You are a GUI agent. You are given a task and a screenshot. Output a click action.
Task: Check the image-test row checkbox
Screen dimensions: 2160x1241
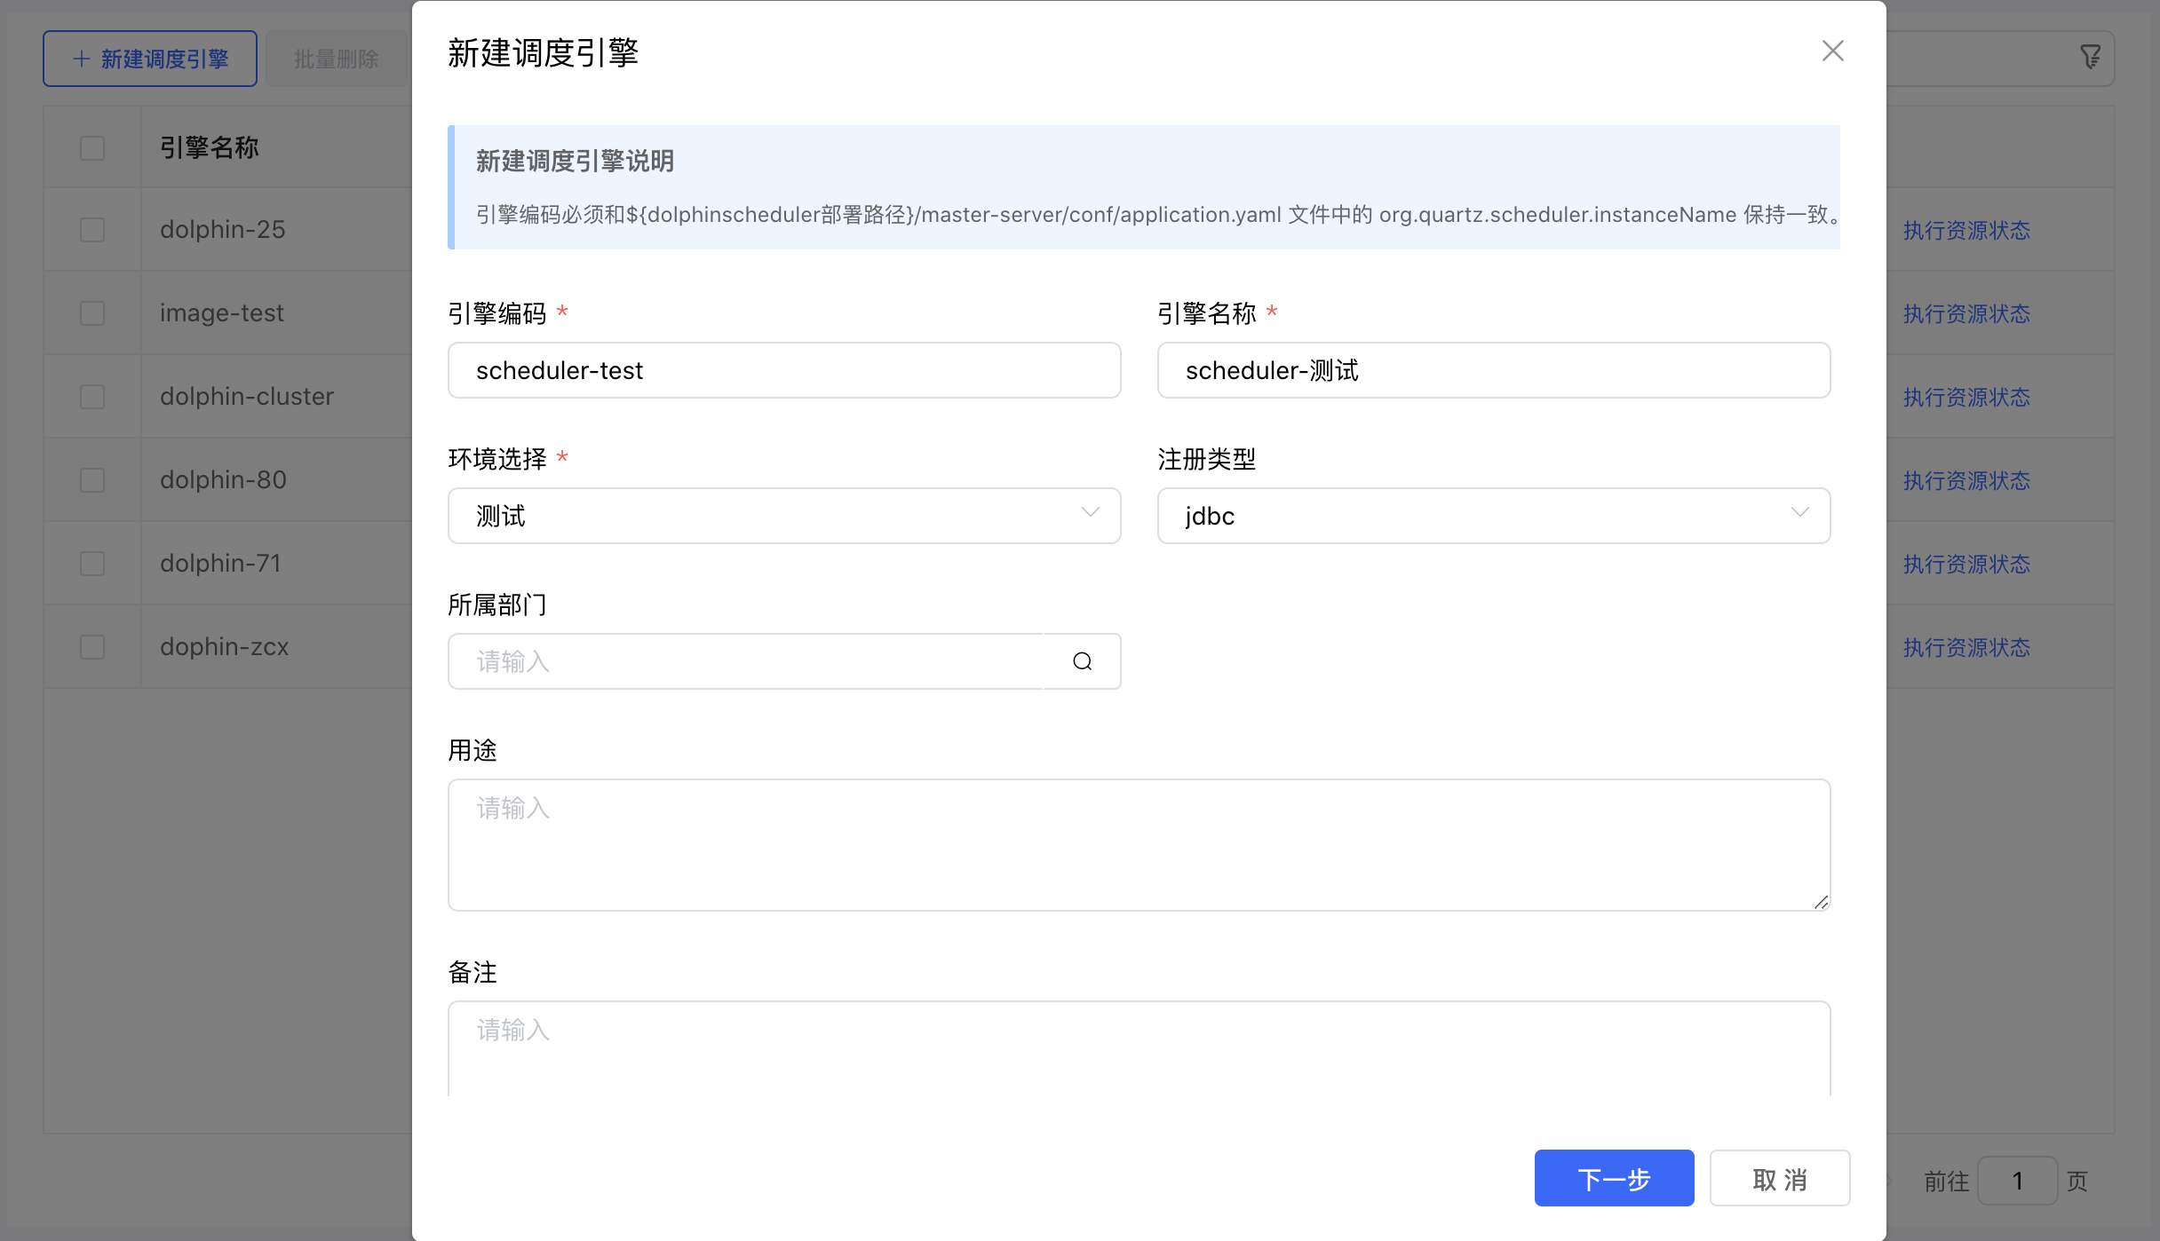[91, 312]
